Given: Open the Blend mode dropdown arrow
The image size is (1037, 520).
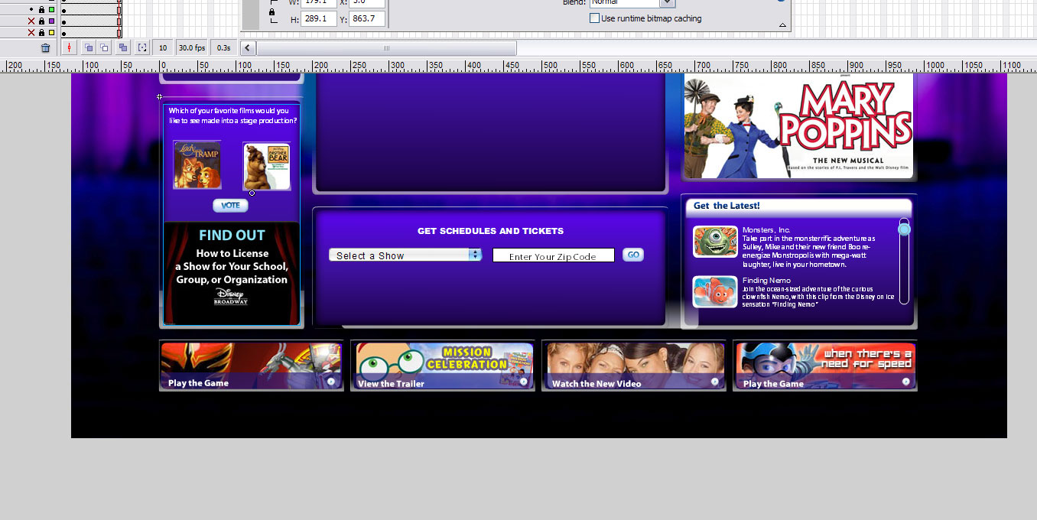Looking at the screenshot, I should 667,3.
